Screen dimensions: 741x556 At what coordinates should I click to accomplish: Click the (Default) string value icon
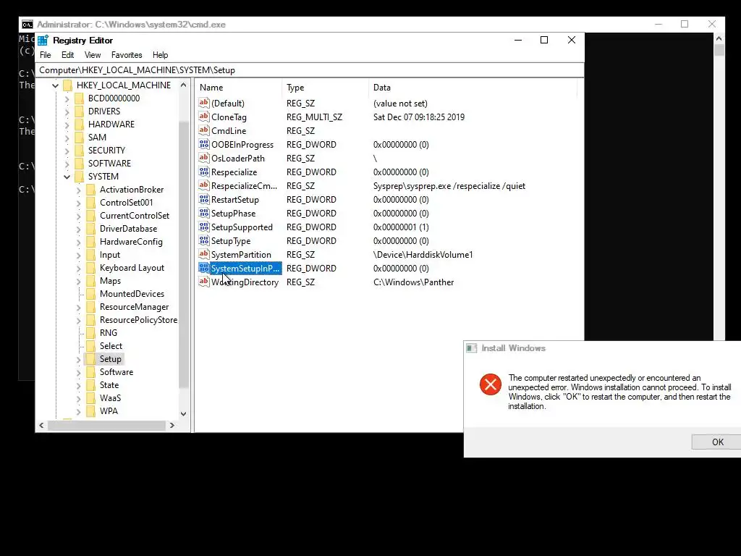click(203, 103)
